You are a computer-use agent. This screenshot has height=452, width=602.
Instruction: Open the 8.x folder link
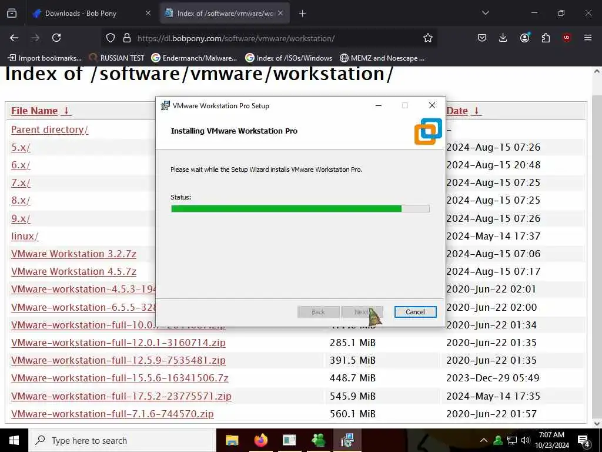tap(21, 200)
